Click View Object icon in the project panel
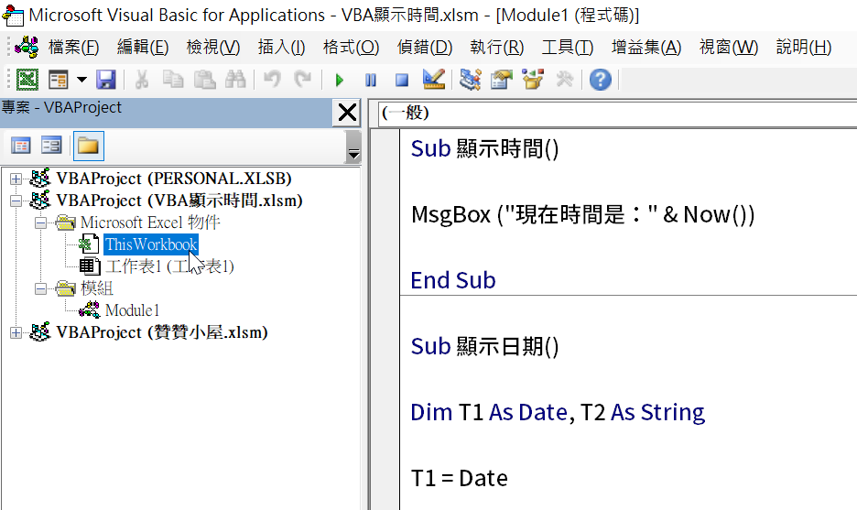This screenshot has width=857, height=510. [x=51, y=146]
